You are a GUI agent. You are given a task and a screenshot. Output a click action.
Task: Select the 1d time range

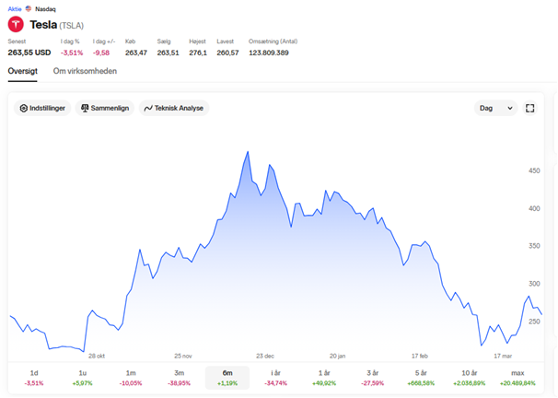(34, 378)
